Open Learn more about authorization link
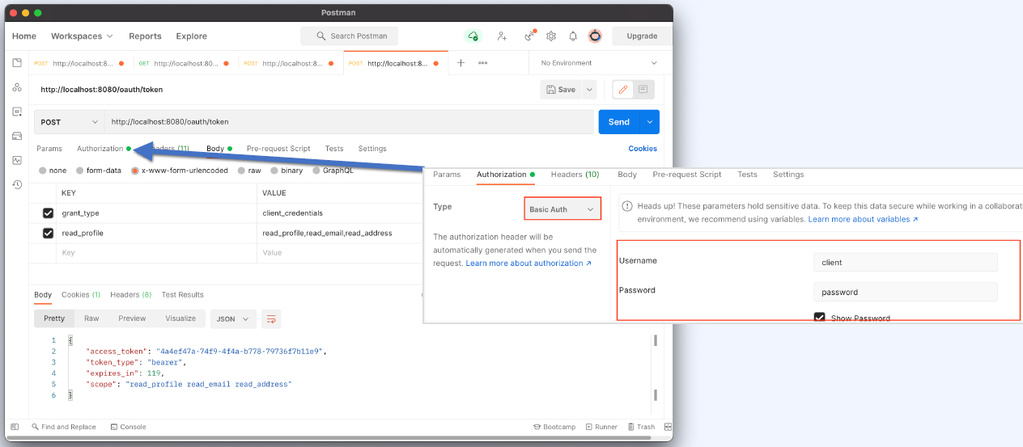The image size is (1023, 447). coord(528,264)
